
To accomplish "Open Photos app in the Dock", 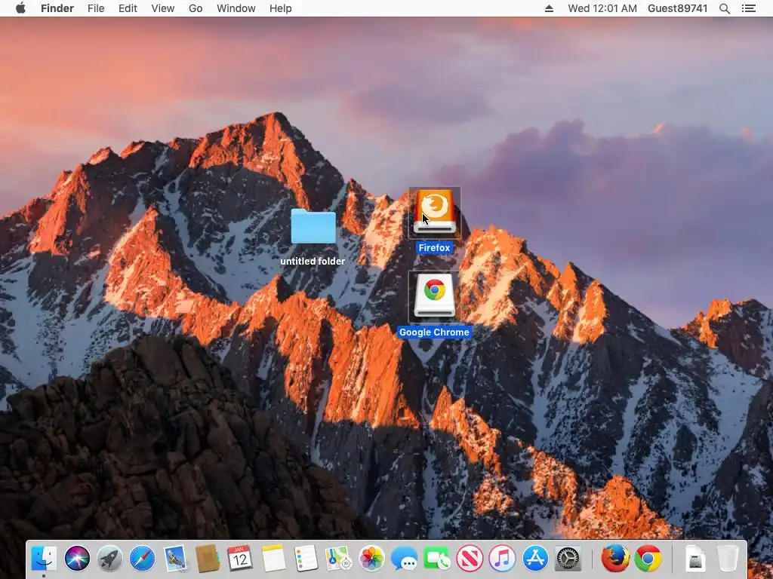I will pyautogui.click(x=371, y=559).
